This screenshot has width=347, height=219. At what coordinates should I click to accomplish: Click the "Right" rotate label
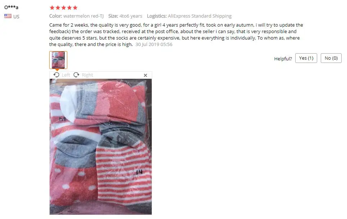(87, 75)
